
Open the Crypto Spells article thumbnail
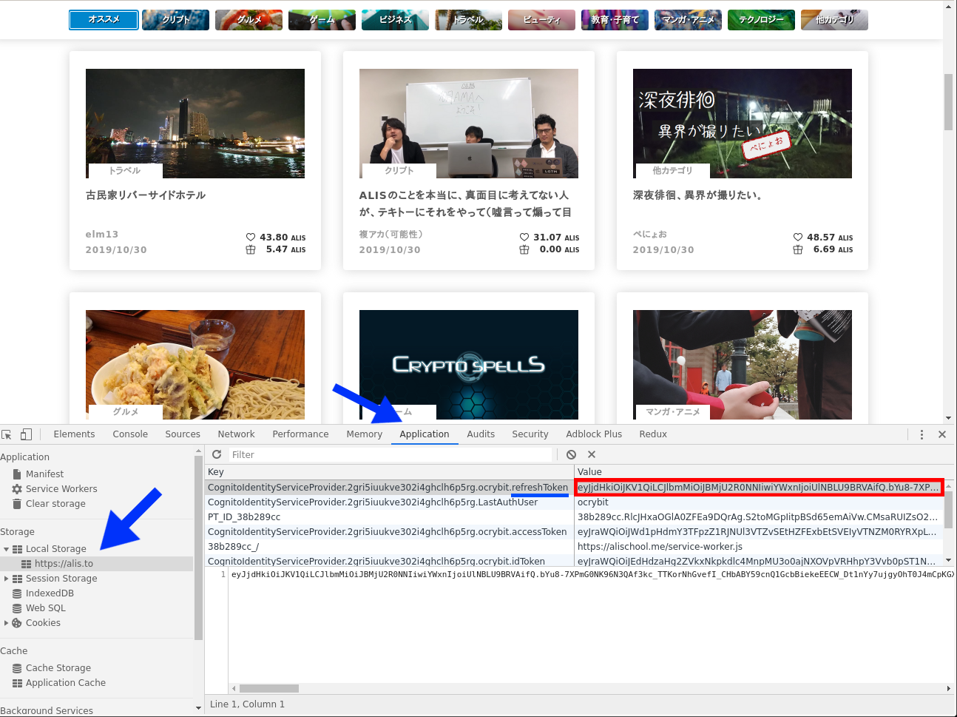click(468, 364)
